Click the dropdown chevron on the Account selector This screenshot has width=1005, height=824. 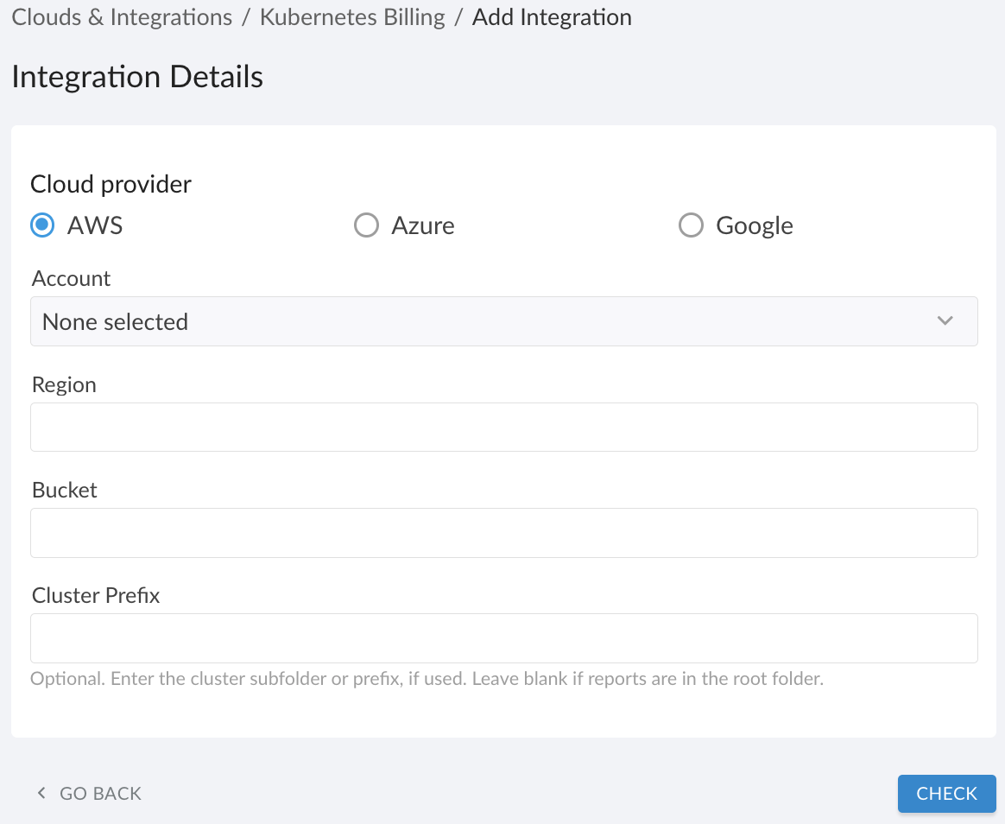(x=946, y=320)
